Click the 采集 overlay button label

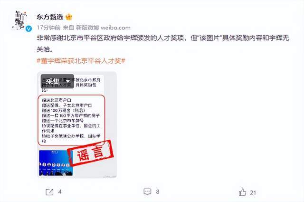53,81
